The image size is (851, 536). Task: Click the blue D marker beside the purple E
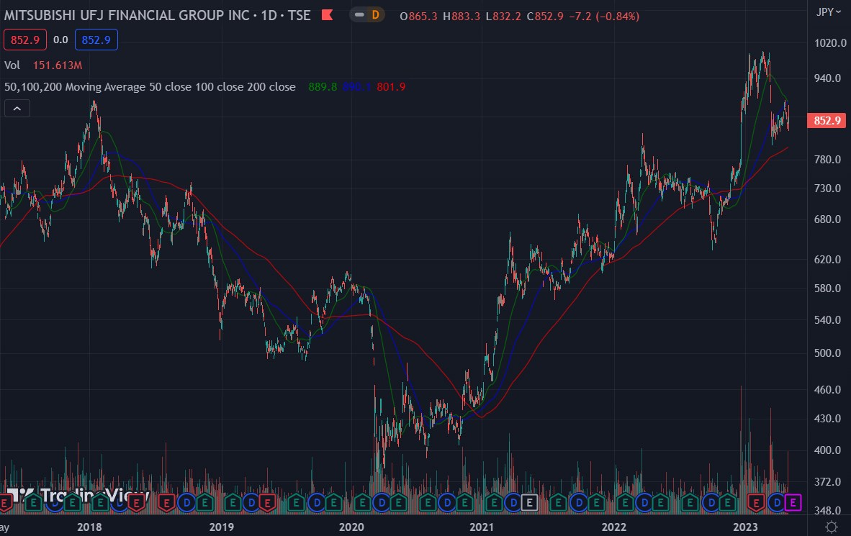pos(777,503)
